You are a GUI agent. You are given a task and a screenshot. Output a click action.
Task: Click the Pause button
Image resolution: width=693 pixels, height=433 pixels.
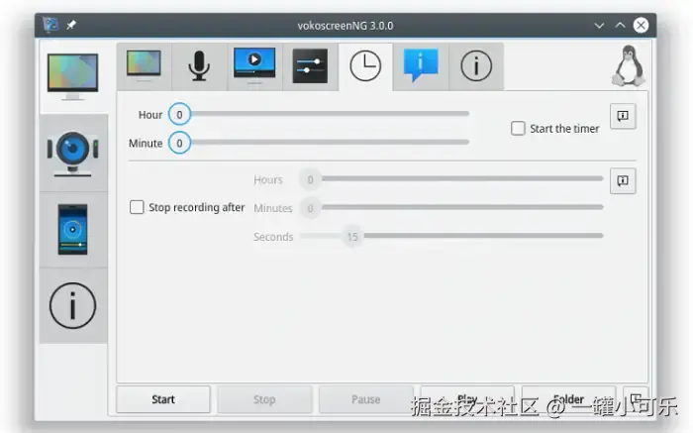(x=366, y=399)
